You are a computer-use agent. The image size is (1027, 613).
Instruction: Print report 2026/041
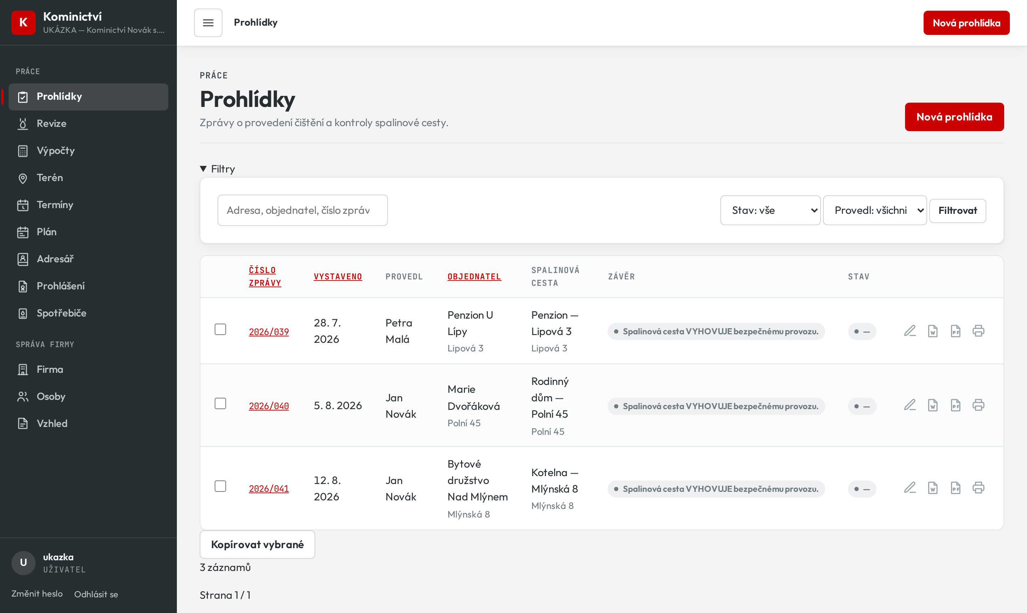978,488
